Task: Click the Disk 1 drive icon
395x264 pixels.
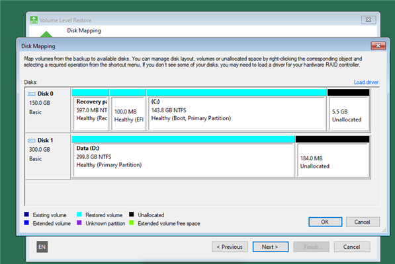Action: 32,141
